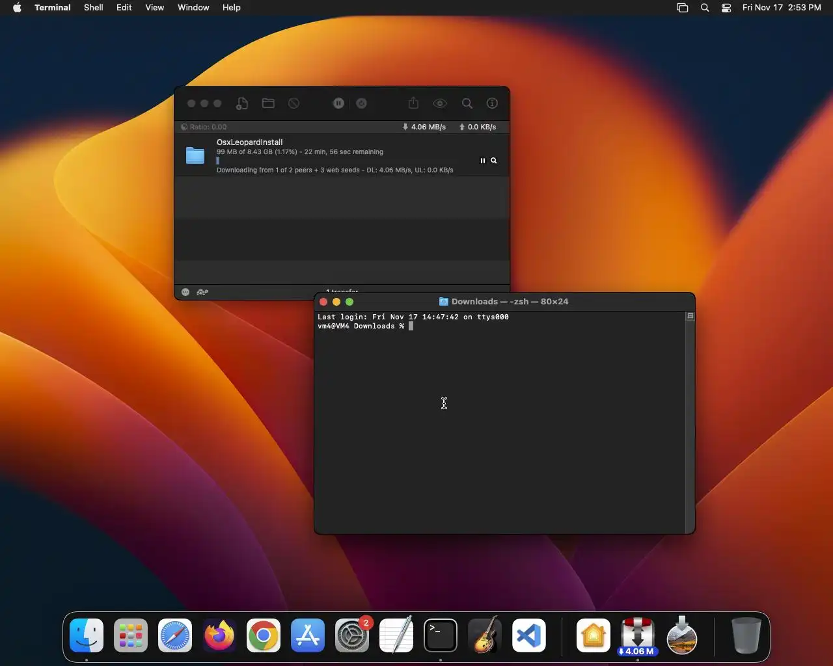This screenshot has height=666, width=833.
Task: Click 'Last login' line in Terminal
Action: (413, 317)
